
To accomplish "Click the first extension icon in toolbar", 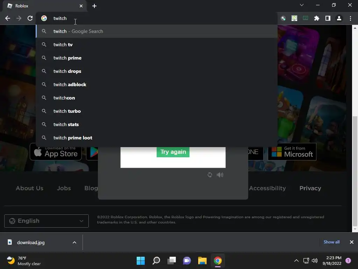I will click(x=283, y=18).
